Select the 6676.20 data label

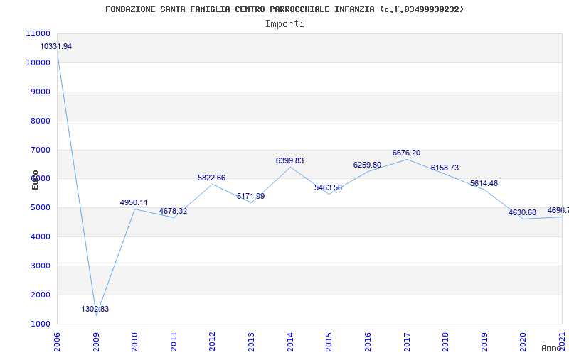[x=406, y=153]
